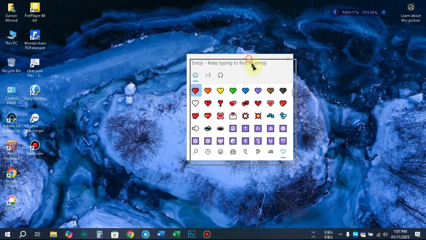Choose the love letter envelope emoji
The height and width of the screenshot is (240, 426).
point(233,116)
